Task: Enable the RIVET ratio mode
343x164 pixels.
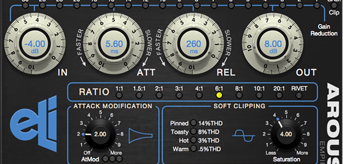Action: (x=299, y=95)
